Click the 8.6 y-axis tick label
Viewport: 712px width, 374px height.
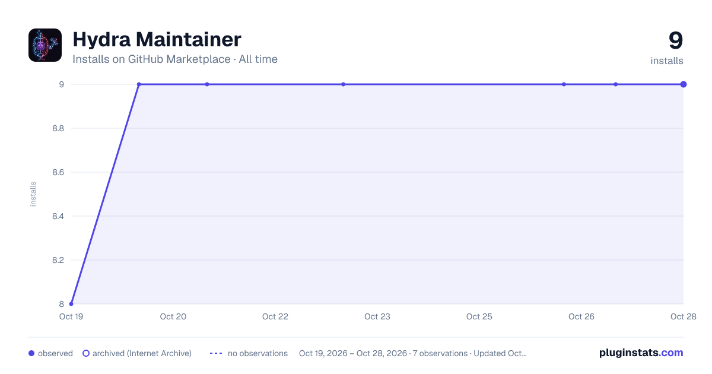pyautogui.click(x=58, y=172)
